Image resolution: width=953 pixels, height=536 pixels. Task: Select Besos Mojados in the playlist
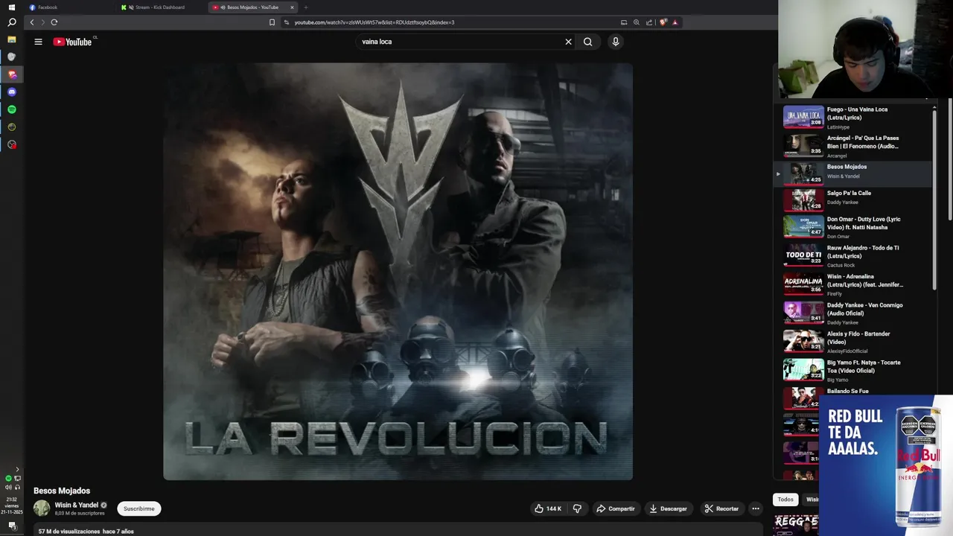point(852,173)
